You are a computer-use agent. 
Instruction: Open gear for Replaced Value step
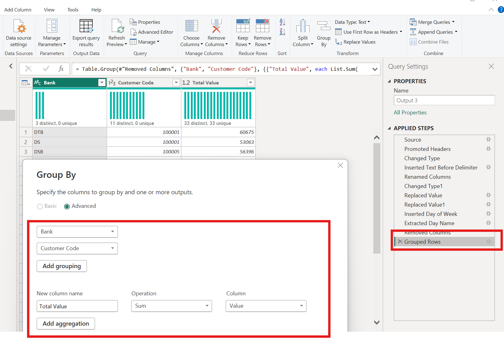489,195
